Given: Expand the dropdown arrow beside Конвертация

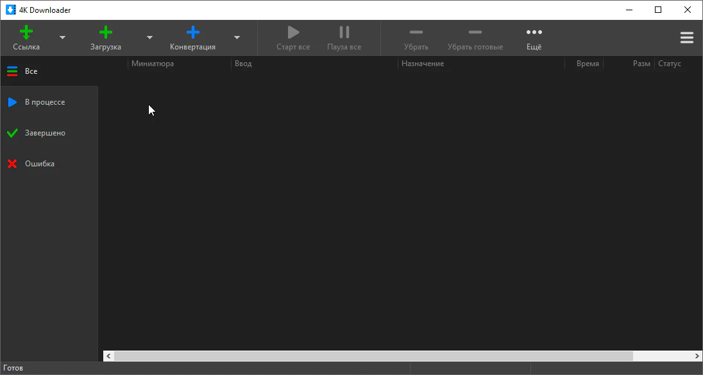Looking at the screenshot, I should click(237, 38).
